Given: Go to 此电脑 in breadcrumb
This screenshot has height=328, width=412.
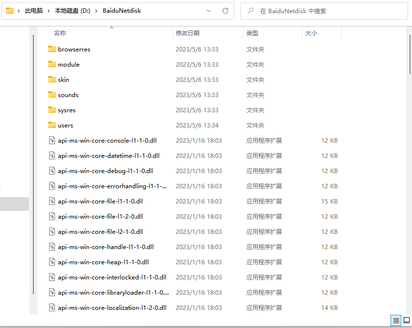Looking at the screenshot, I should [x=34, y=11].
